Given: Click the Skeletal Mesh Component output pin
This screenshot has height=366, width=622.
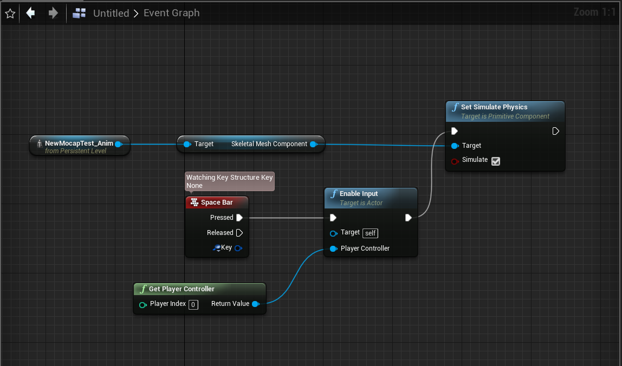Looking at the screenshot, I should pyautogui.click(x=313, y=144).
